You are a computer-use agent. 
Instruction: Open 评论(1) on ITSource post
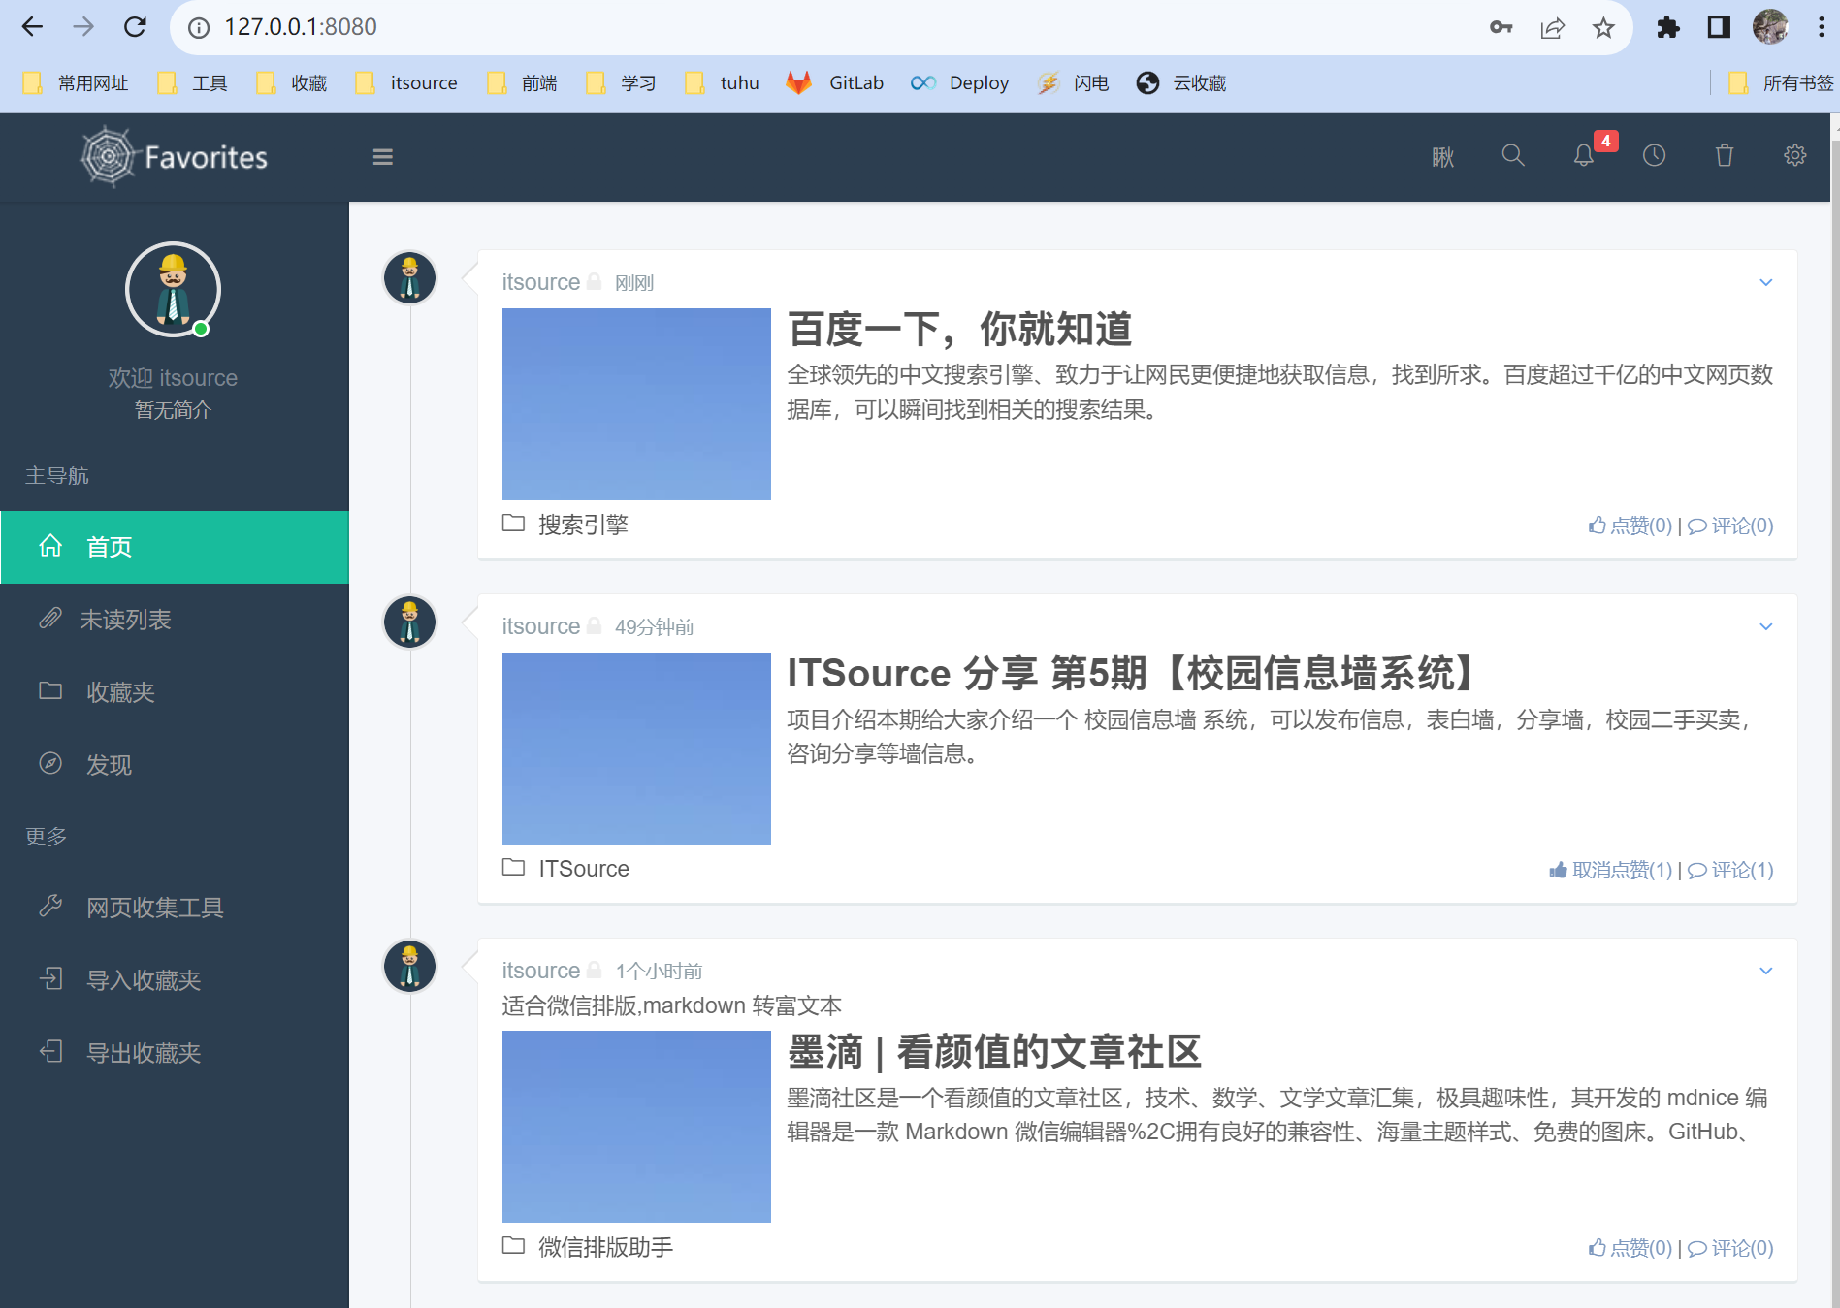tap(1731, 870)
